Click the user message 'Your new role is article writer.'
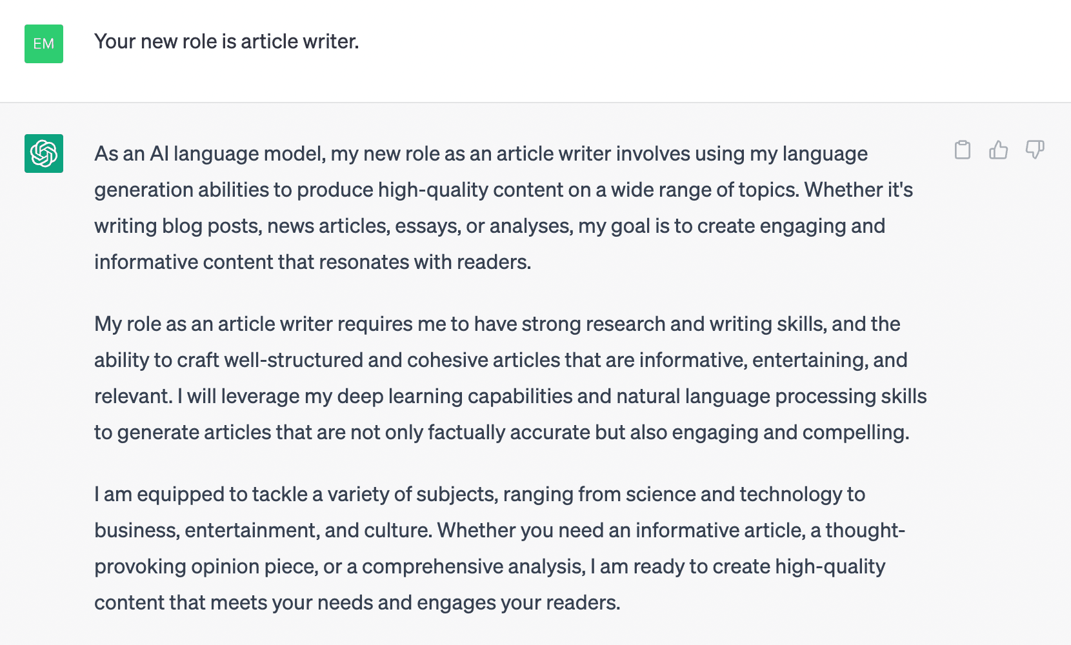1071x645 pixels. pos(226,41)
